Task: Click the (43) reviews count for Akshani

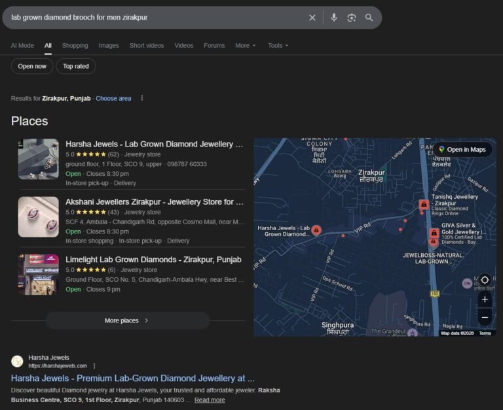Action: [113, 212]
